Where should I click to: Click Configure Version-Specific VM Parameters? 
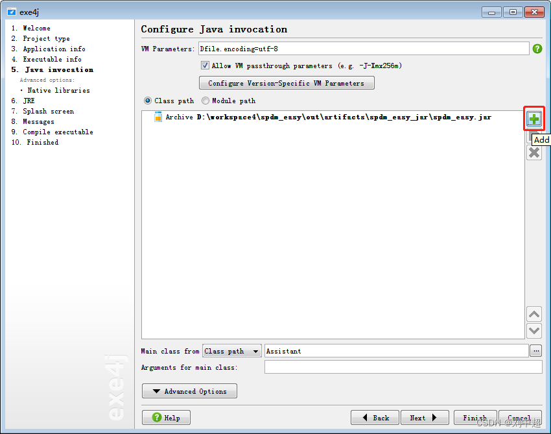pyautogui.click(x=287, y=82)
